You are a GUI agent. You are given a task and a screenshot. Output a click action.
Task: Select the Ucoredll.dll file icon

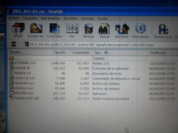[11, 68]
